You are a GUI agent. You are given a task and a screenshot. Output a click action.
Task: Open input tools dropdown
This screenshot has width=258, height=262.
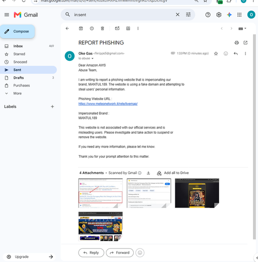click(x=242, y=28)
